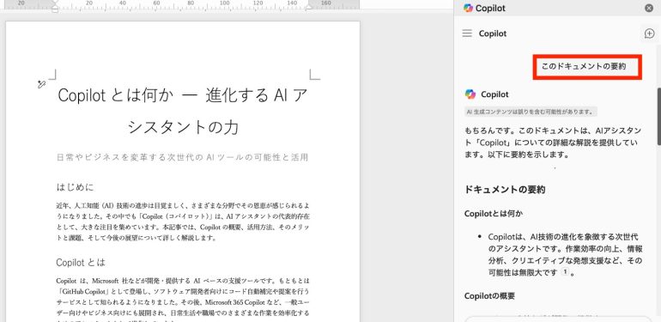Click the はじめに heading
The image size is (661, 322).
75,187
